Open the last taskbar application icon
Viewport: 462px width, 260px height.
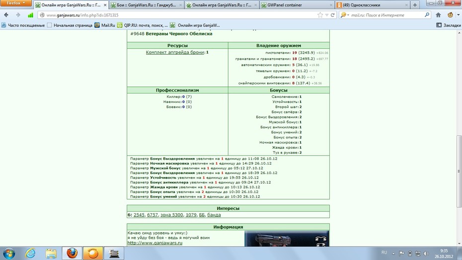pos(114,253)
